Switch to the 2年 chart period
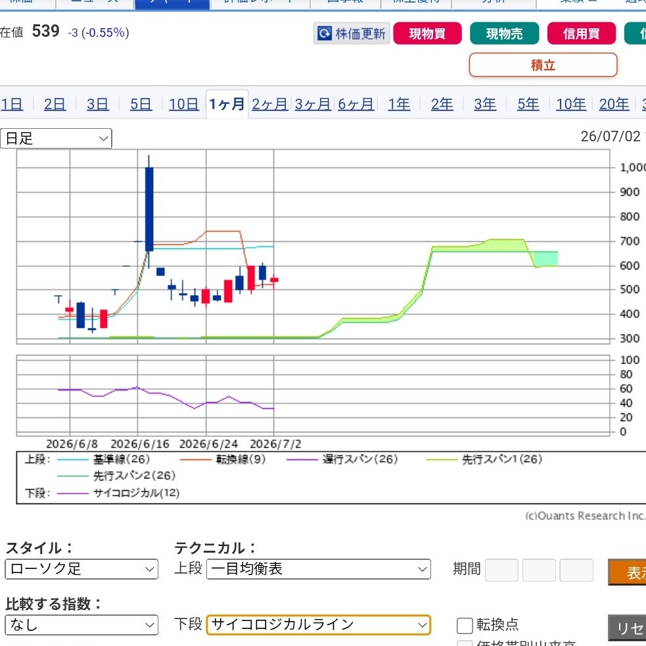 (x=442, y=104)
